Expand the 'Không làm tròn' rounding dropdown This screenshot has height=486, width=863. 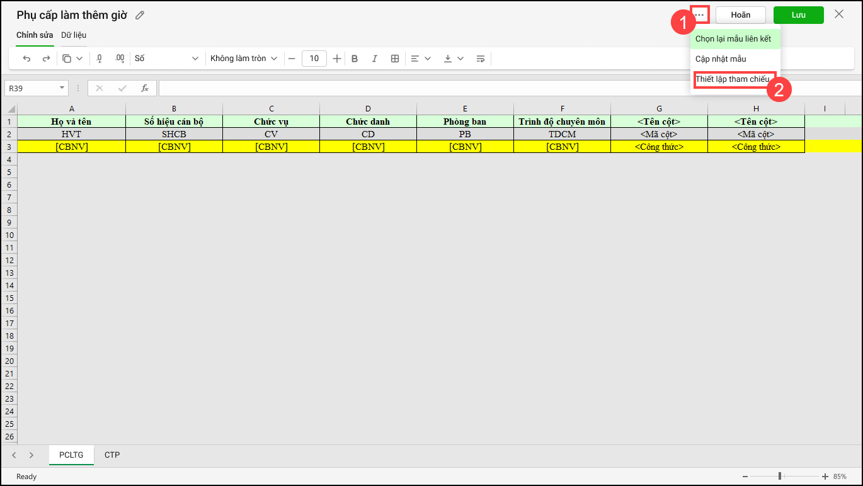pos(243,59)
